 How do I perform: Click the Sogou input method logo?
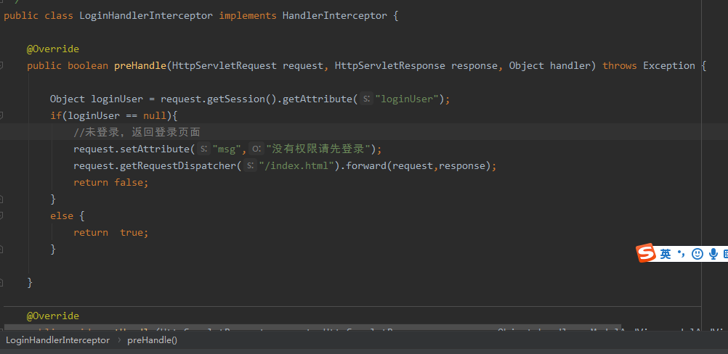click(x=646, y=253)
